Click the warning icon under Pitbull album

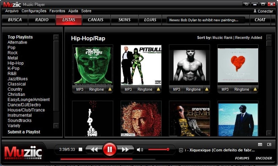tap(158, 90)
